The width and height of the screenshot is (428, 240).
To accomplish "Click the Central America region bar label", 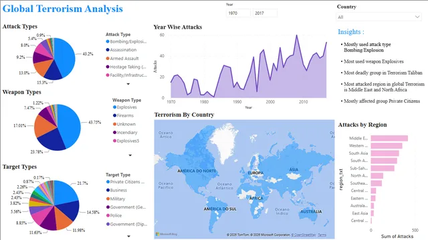I will (359, 191).
